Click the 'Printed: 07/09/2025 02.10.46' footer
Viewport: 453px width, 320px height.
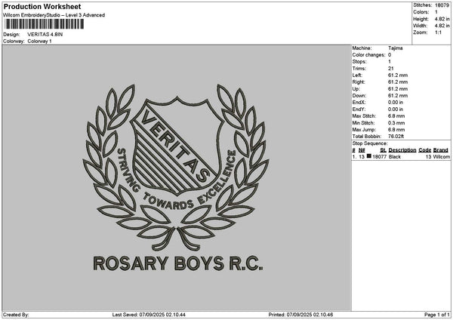click(300, 315)
